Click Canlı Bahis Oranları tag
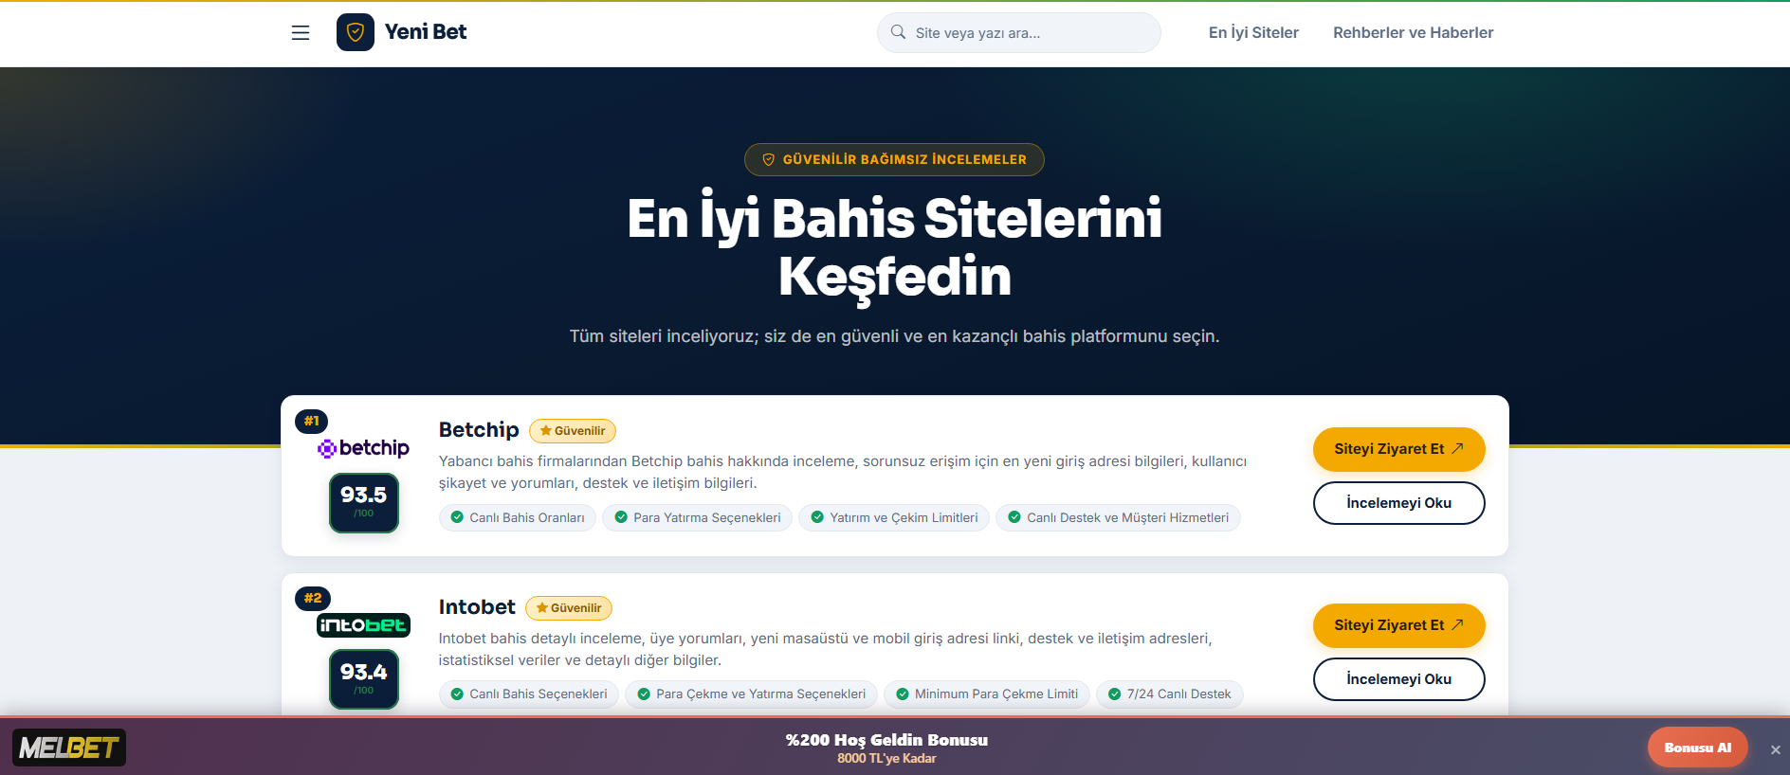Viewport: 1790px width, 775px height. tap(518, 518)
